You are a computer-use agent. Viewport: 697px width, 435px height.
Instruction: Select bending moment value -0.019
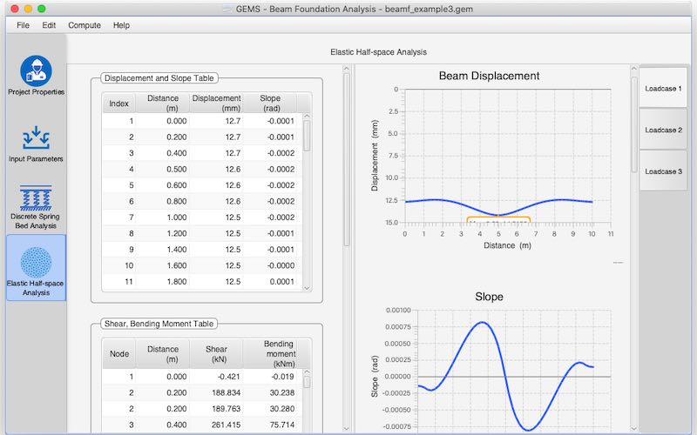[x=270, y=377]
